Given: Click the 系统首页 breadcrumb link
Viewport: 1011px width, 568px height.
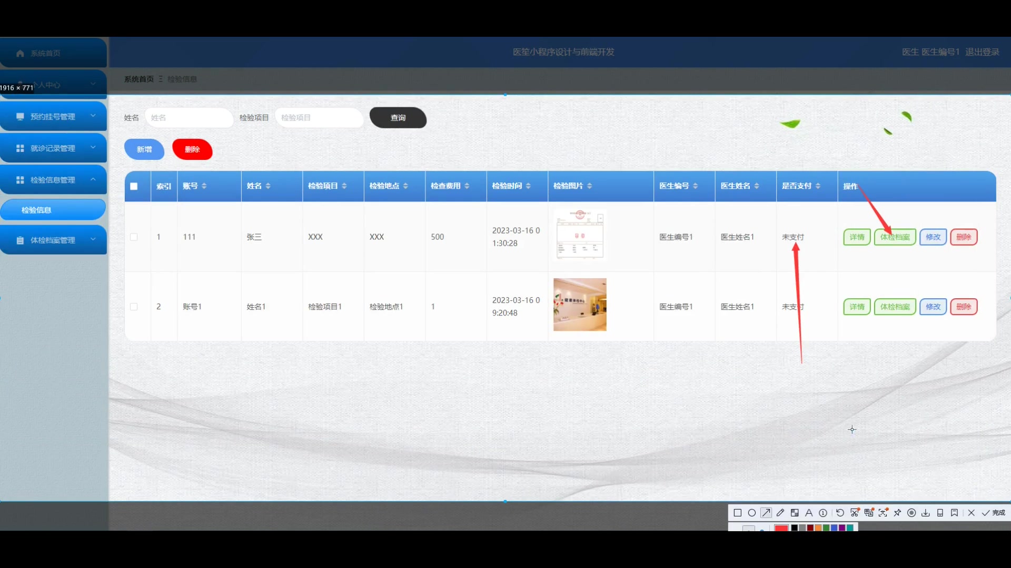Looking at the screenshot, I should click(x=139, y=79).
